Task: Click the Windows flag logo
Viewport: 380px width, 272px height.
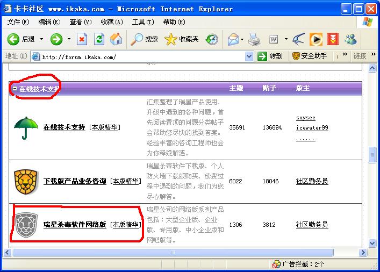Action: [x=367, y=22]
